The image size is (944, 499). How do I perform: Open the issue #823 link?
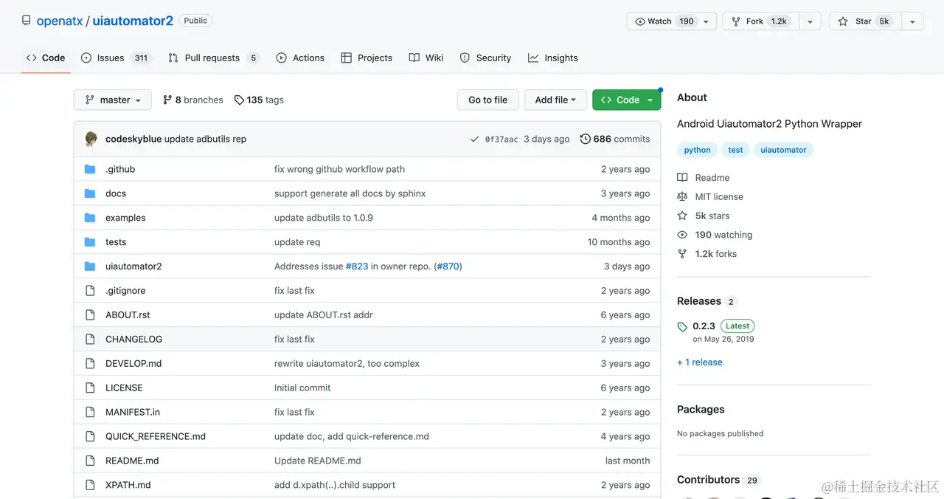click(x=357, y=266)
